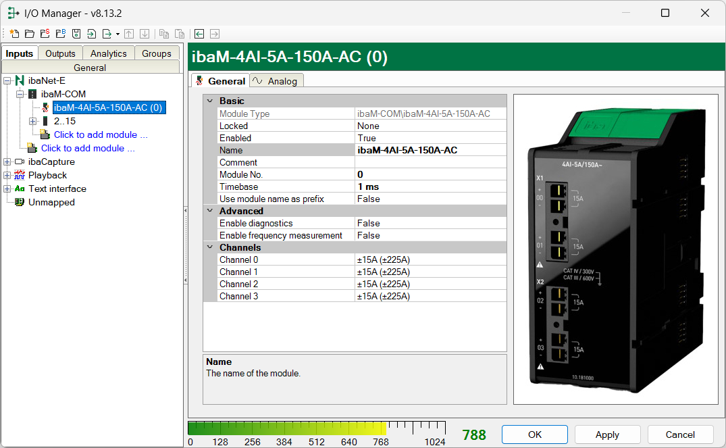Image resolution: width=726 pixels, height=448 pixels.
Task: Collapse the Advanced property section
Action: pos(210,211)
